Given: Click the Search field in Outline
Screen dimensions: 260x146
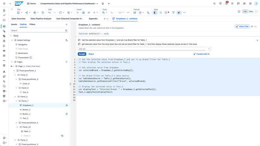Looking at the screenshot, I should click(x=39, y=30).
